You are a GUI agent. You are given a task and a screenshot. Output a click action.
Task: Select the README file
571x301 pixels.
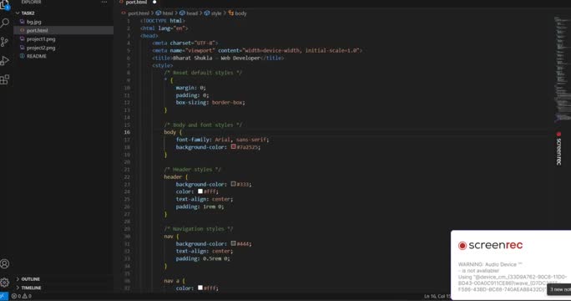(x=37, y=56)
